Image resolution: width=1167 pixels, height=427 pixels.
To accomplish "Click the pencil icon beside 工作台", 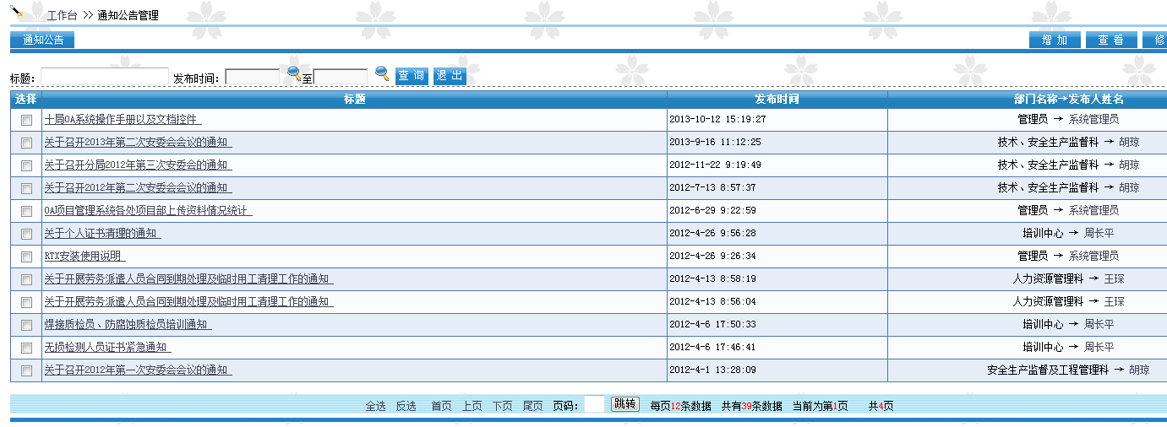I will pyautogui.click(x=18, y=11).
